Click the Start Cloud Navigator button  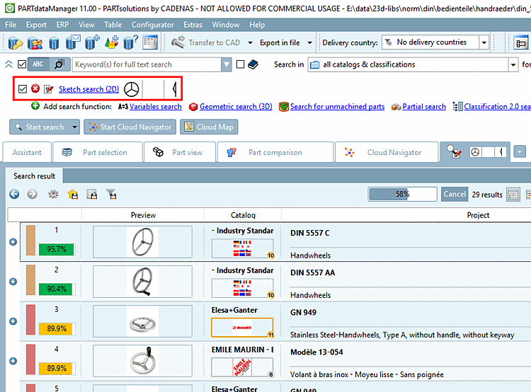pos(130,127)
